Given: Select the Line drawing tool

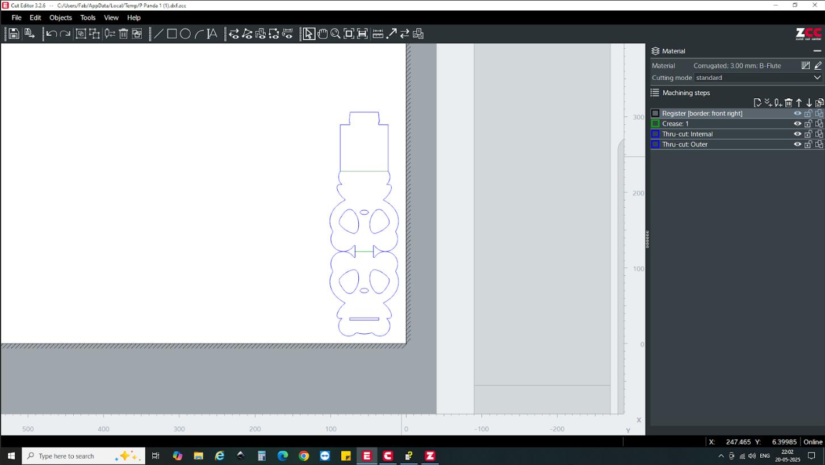Looking at the screenshot, I should pyautogui.click(x=158, y=34).
